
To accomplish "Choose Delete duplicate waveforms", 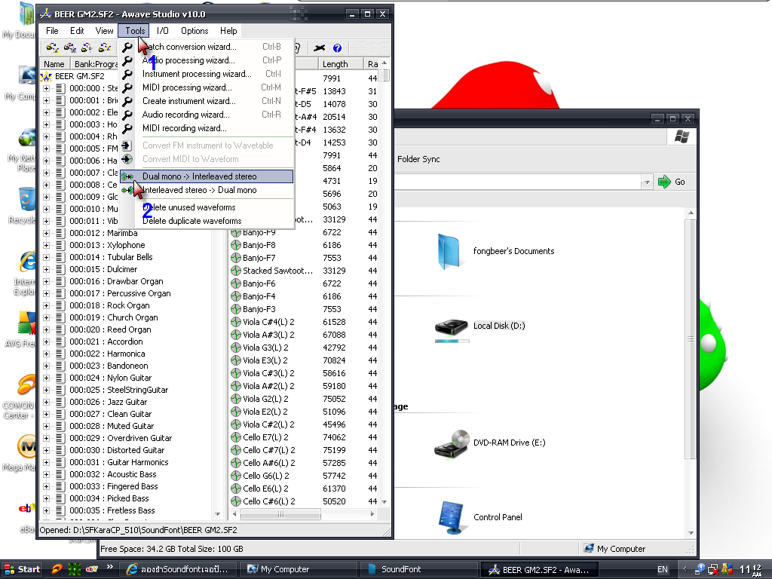I will 207,221.
